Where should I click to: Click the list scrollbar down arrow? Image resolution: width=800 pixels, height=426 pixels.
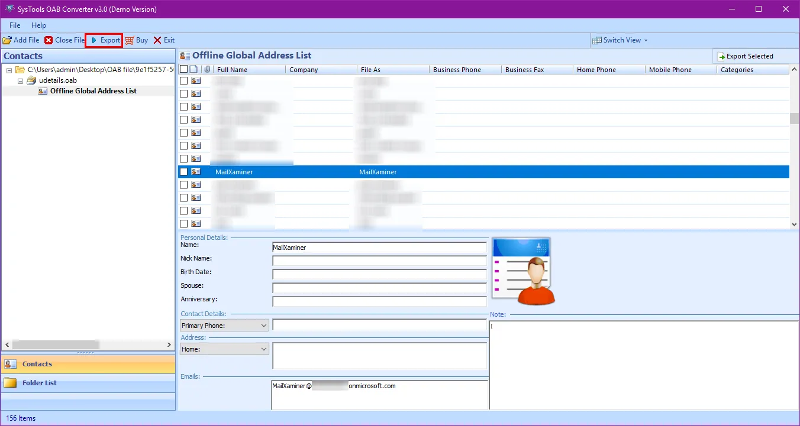click(794, 225)
